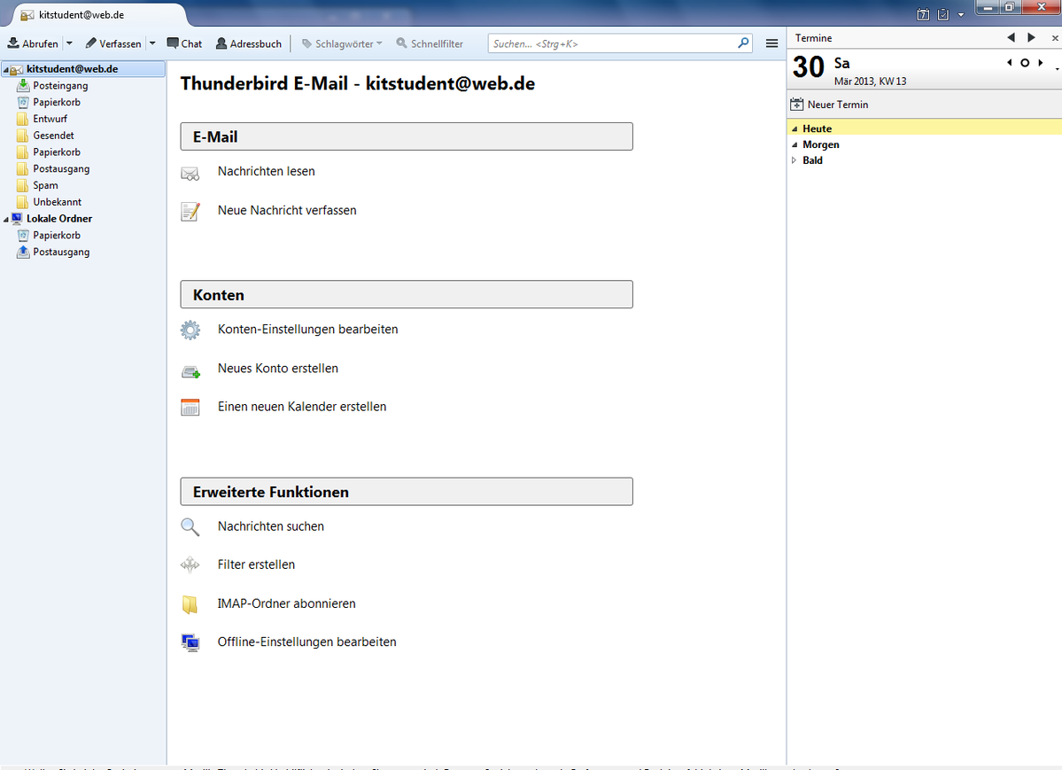Image resolution: width=1062 pixels, height=770 pixels.
Task: Switch Termine pane to next mode
Action: click(1031, 38)
